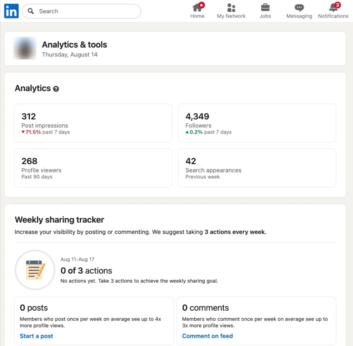
Task: Click the Jobs nav label
Action: 265,16
